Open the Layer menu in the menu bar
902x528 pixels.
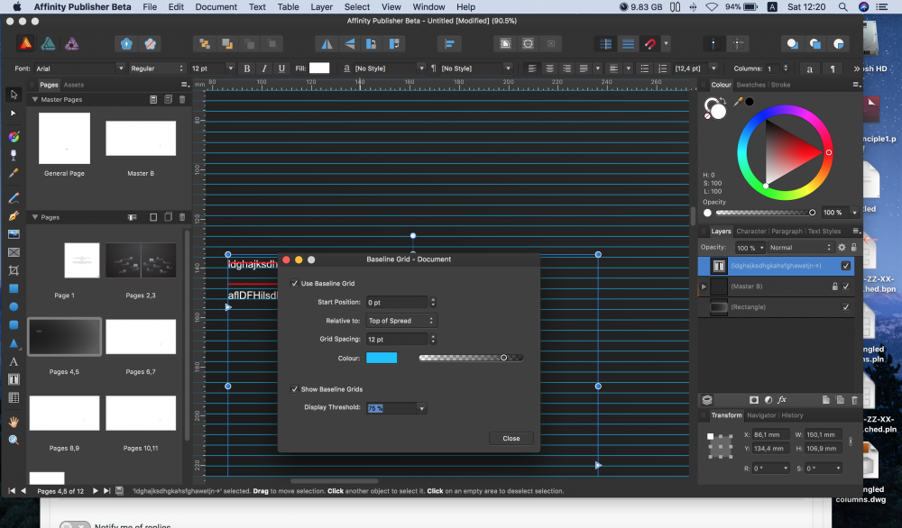321,6
